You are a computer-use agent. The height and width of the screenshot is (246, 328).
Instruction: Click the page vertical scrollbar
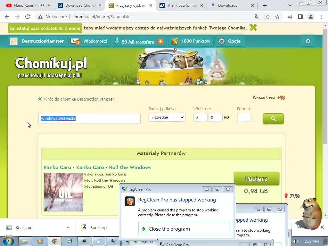point(325,86)
